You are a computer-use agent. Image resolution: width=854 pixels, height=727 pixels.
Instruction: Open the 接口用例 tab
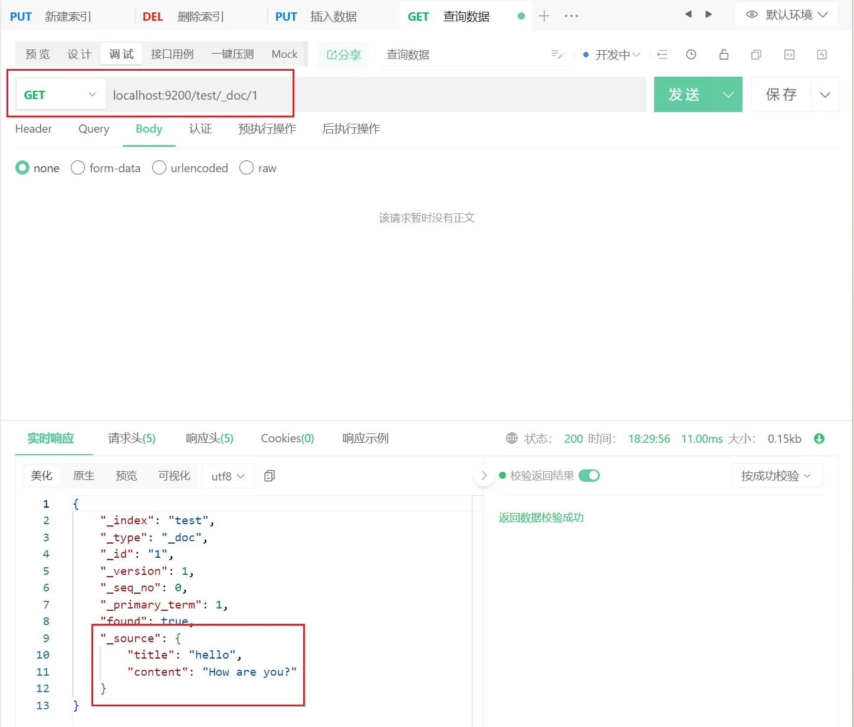[172, 54]
